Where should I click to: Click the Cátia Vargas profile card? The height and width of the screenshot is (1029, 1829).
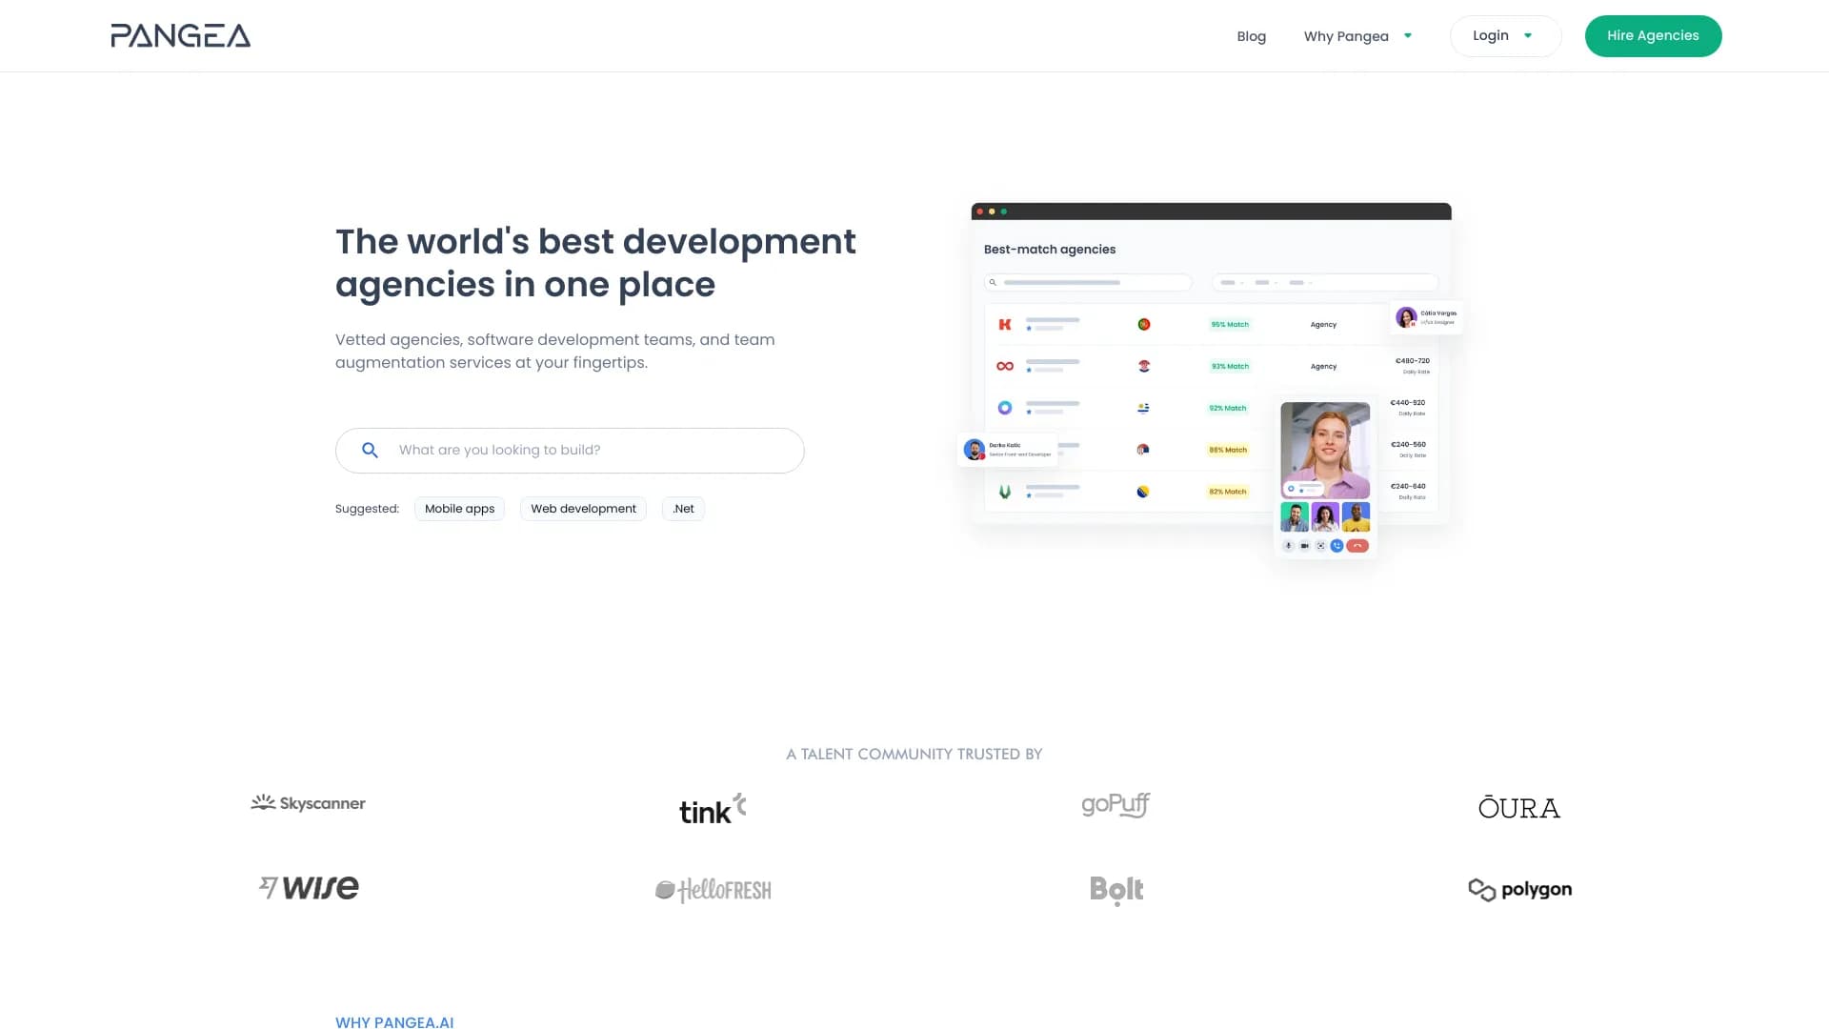tap(1425, 317)
